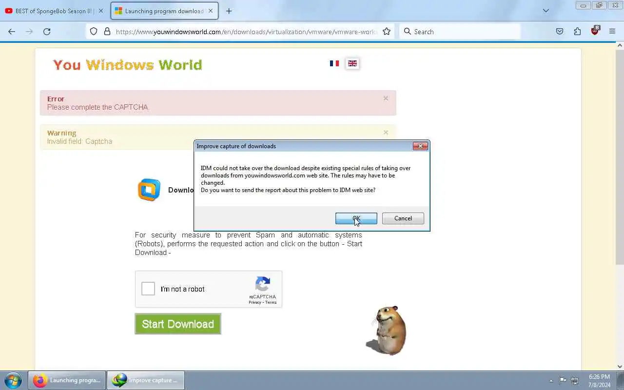Click the scrollbar up arrow
624x390 pixels.
[x=620, y=45]
